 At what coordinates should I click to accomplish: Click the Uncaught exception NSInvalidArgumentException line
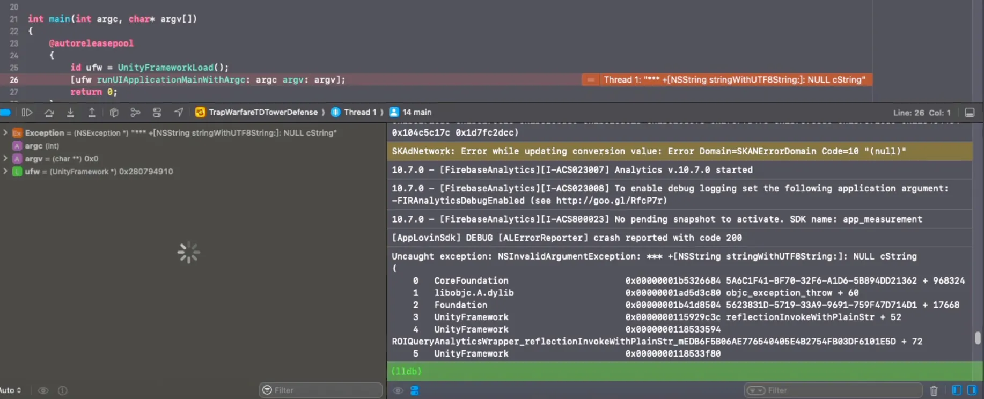coord(654,256)
